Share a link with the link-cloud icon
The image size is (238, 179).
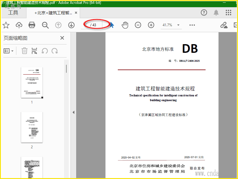pos(224,25)
